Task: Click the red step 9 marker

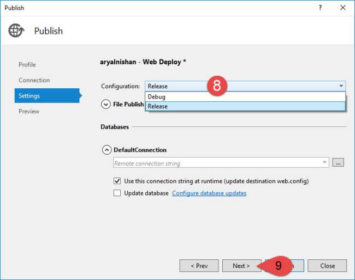Action: [277, 266]
